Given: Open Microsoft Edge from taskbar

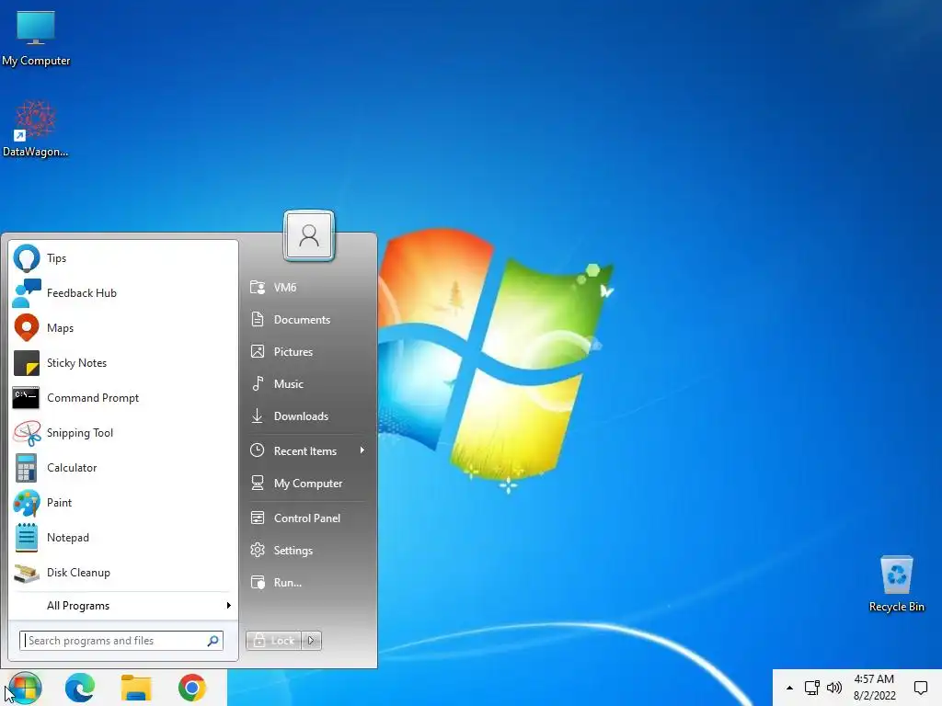Looking at the screenshot, I should 80,688.
